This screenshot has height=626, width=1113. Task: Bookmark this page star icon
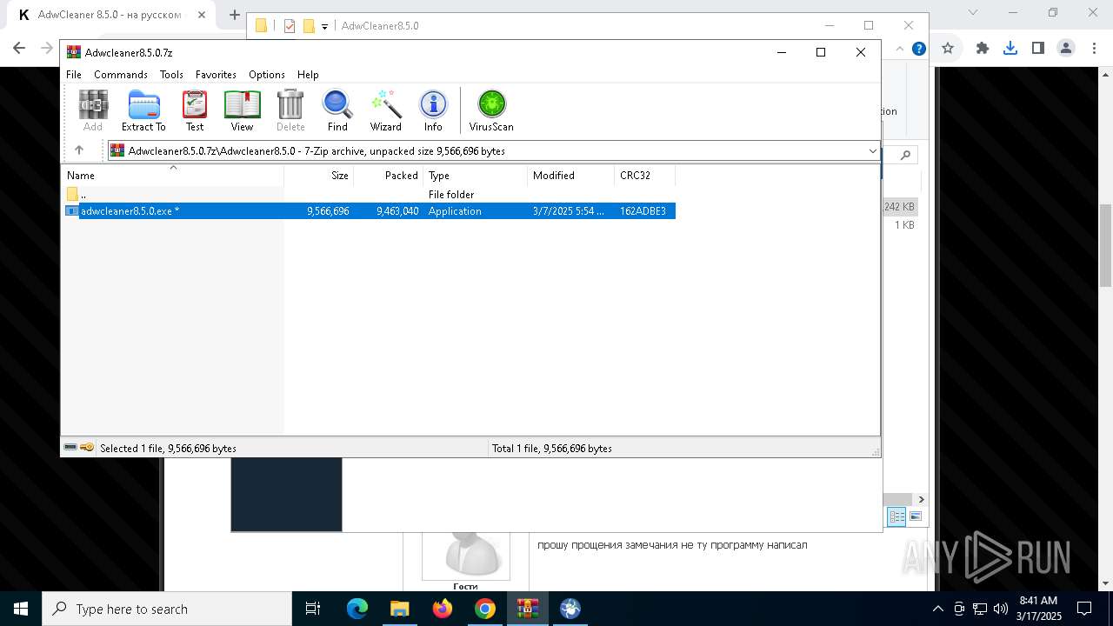tap(948, 49)
